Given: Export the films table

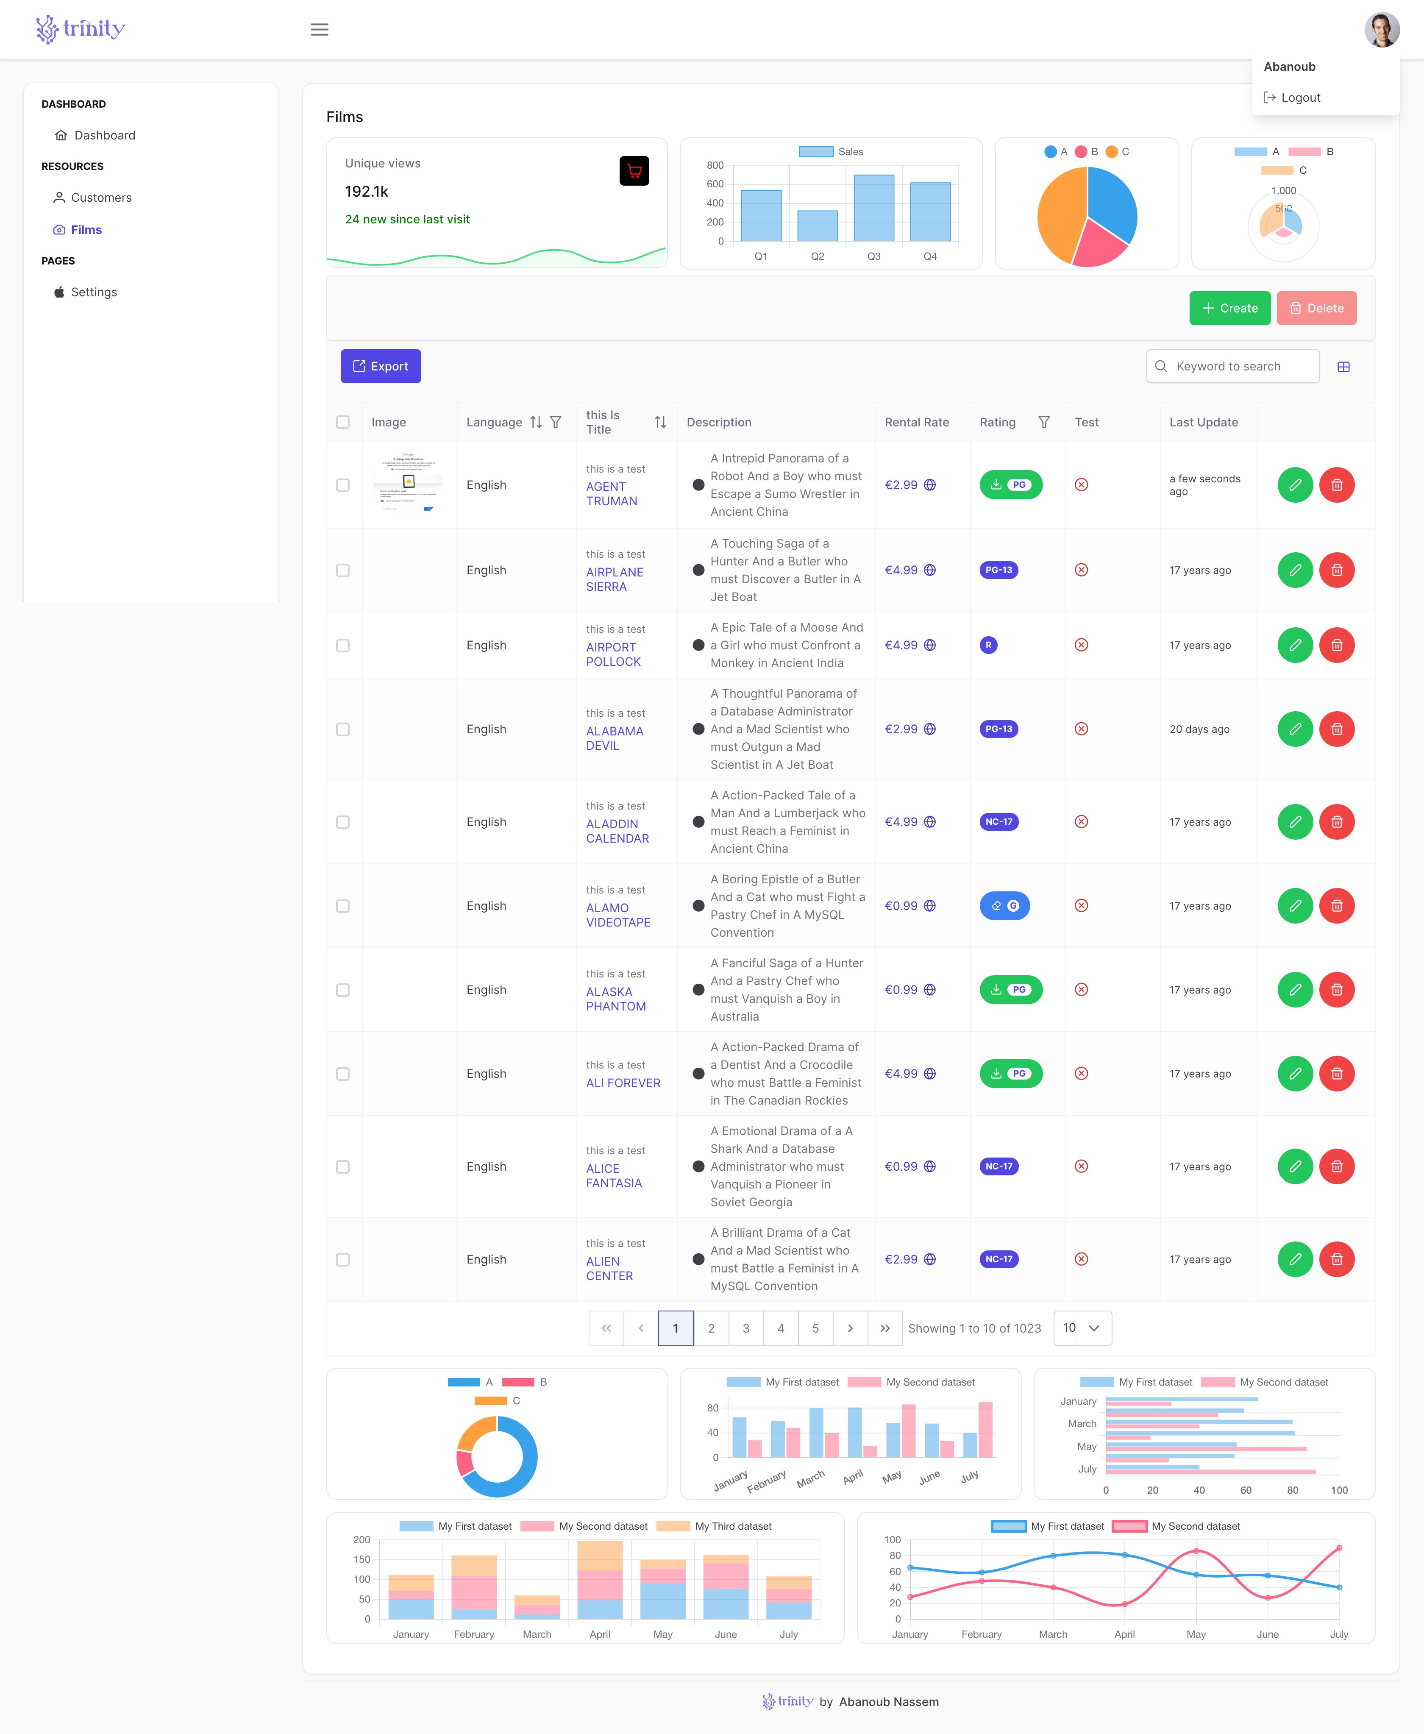Looking at the screenshot, I should pos(381,367).
